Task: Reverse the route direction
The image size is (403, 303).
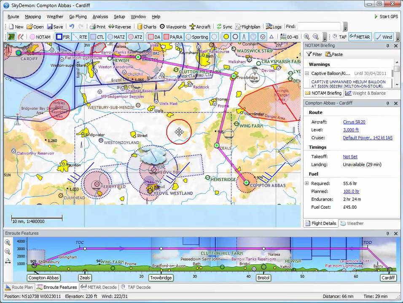Action: (x=120, y=27)
